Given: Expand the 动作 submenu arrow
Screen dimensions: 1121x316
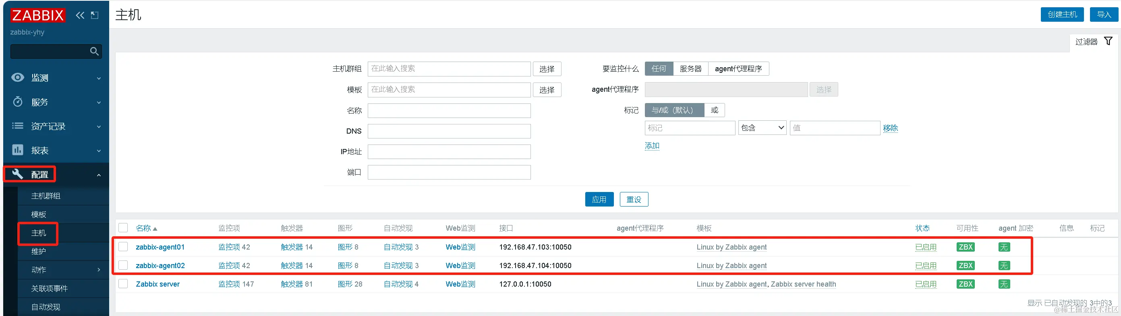Looking at the screenshot, I should [99, 269].
